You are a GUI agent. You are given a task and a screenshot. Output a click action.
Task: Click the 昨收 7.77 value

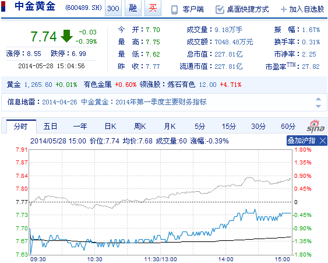pyautogui.click(x=153, y=66)
